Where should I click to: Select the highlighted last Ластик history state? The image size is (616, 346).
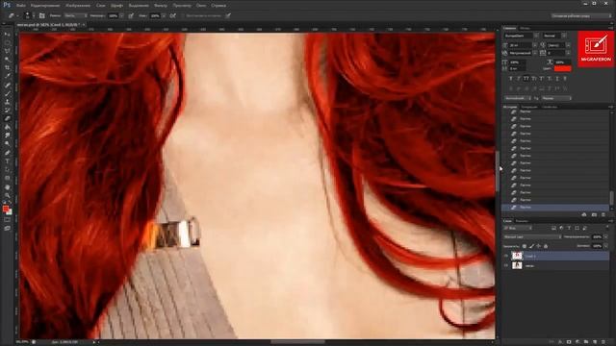(x=555, y=208)
